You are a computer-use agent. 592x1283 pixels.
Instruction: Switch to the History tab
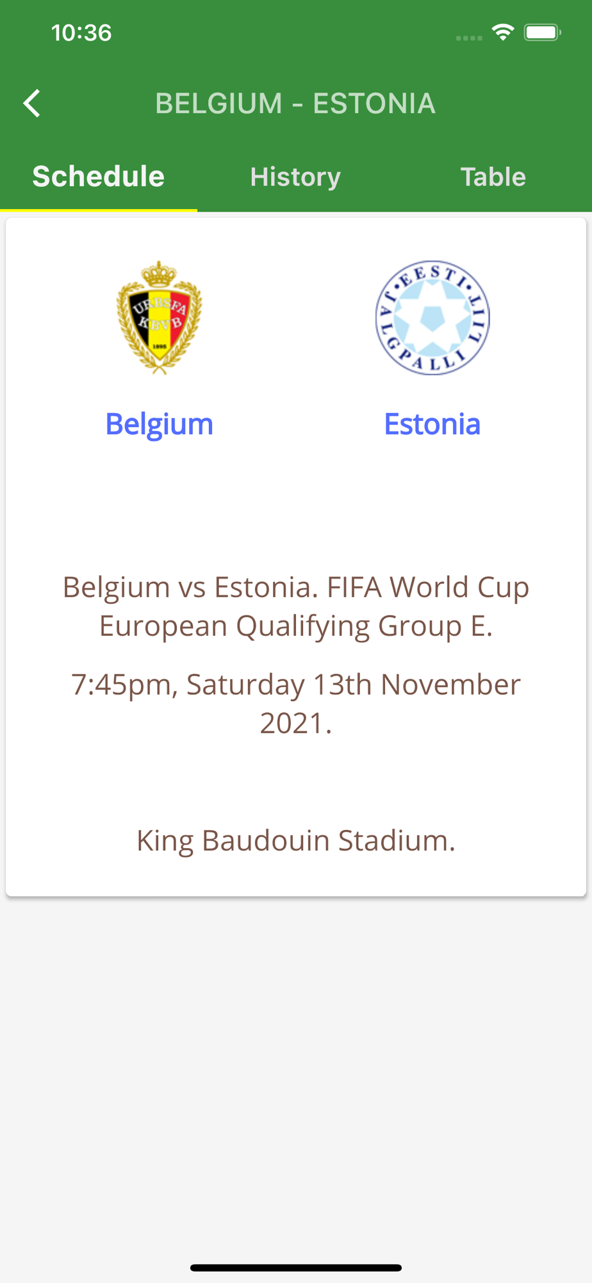coord(295,176)
